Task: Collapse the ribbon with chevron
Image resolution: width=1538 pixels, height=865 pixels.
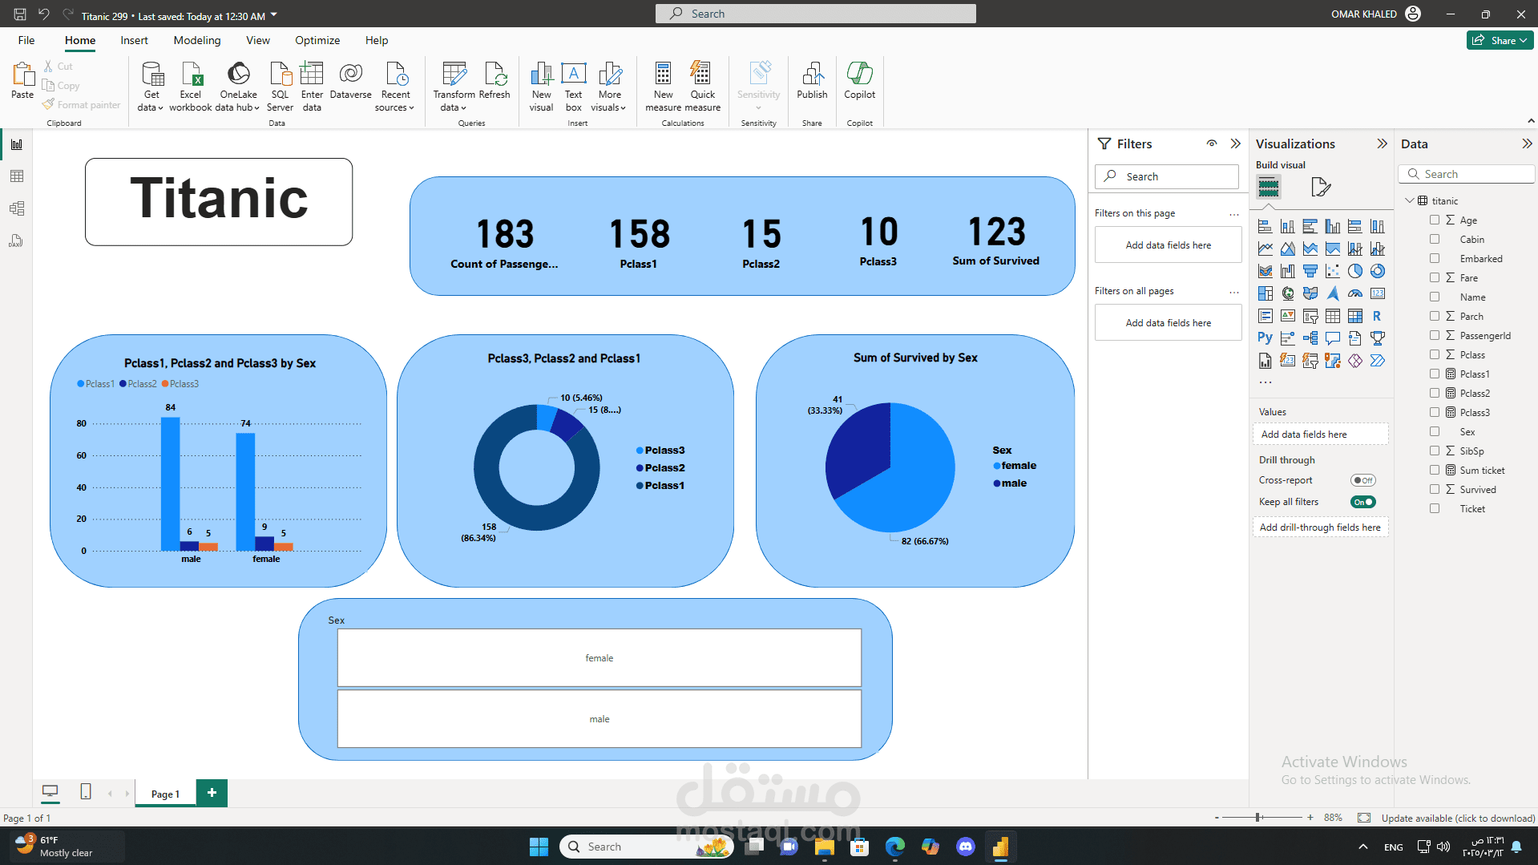Action: click(x=1531, y=121)
